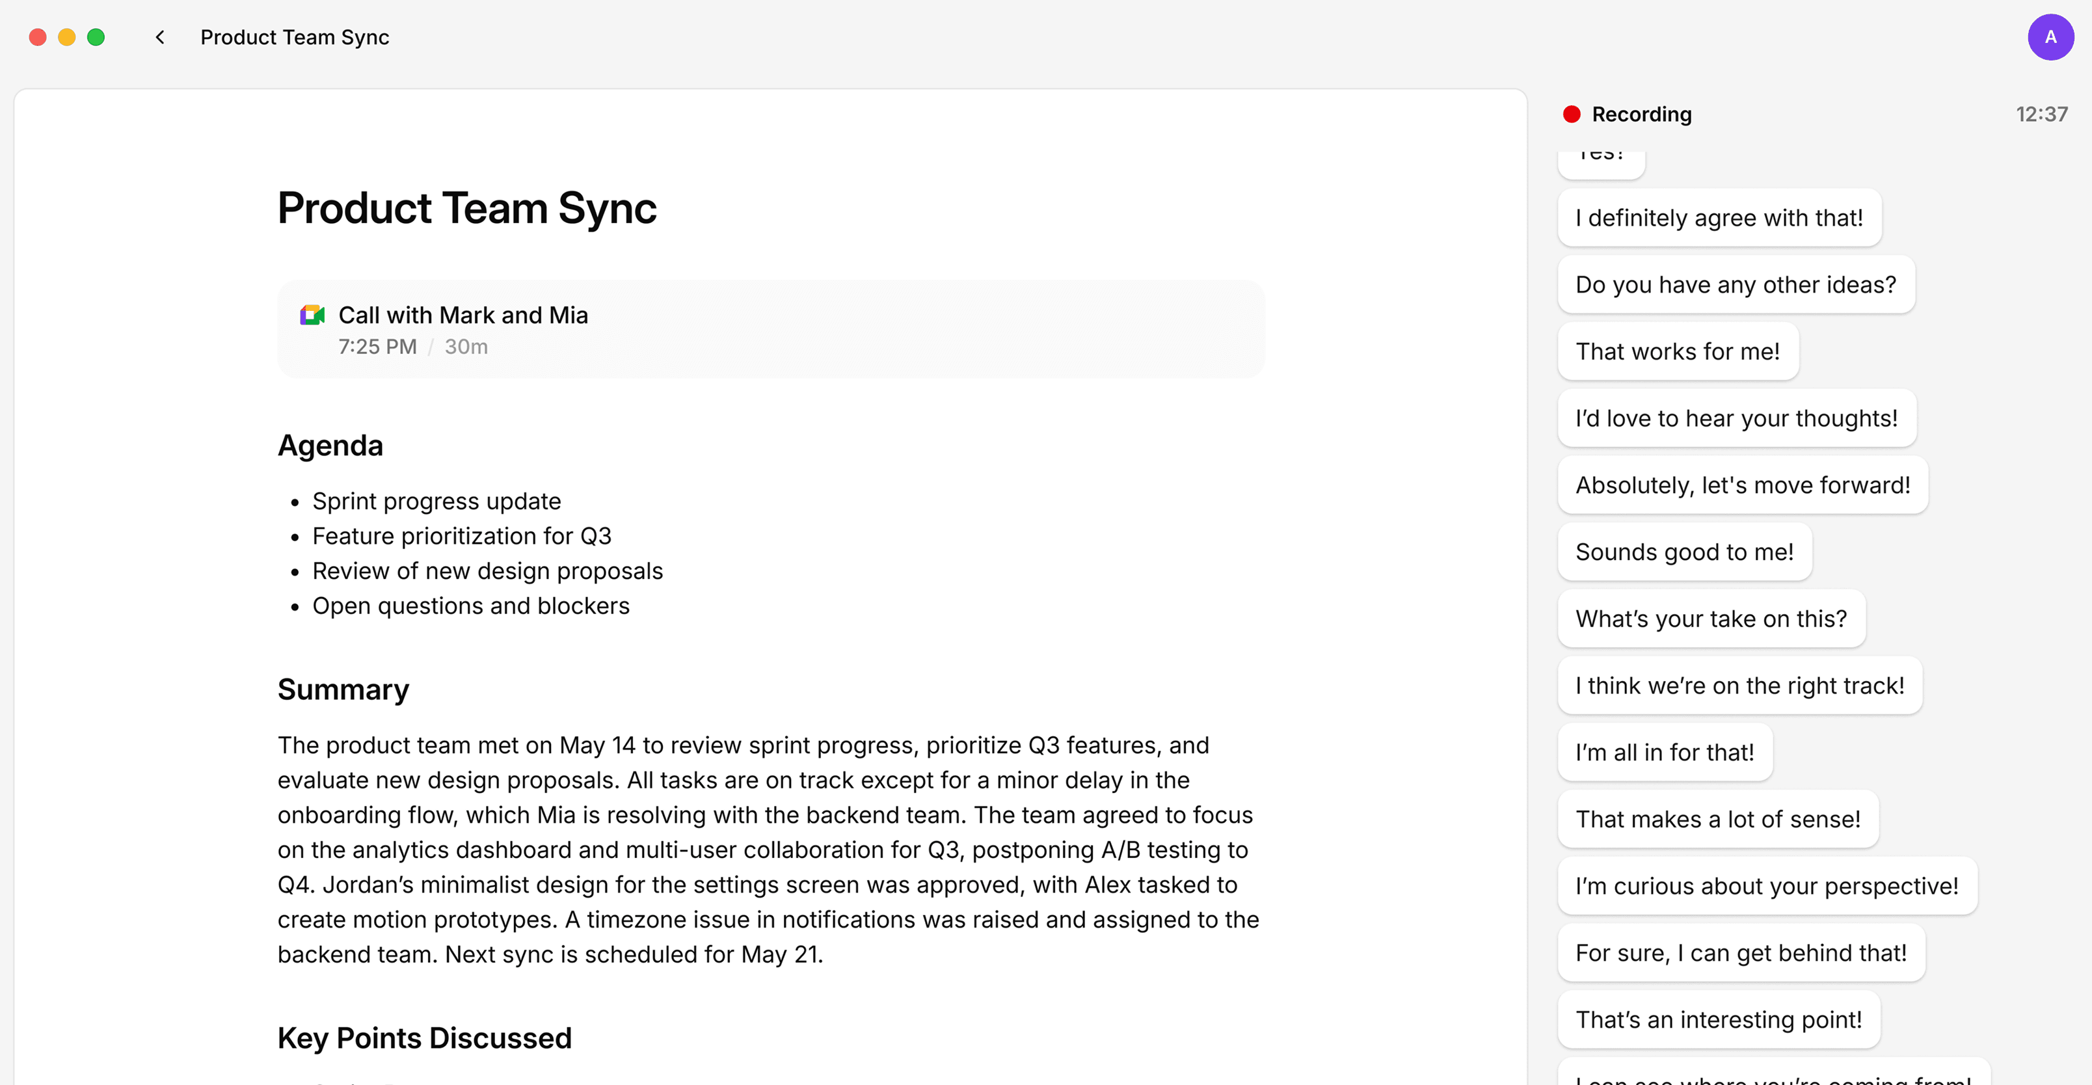Choose 'I'm curious about your perspective!' bubble
Image resolution: width=2092 pixels, height=1085 pixels.
point(1766,886)
